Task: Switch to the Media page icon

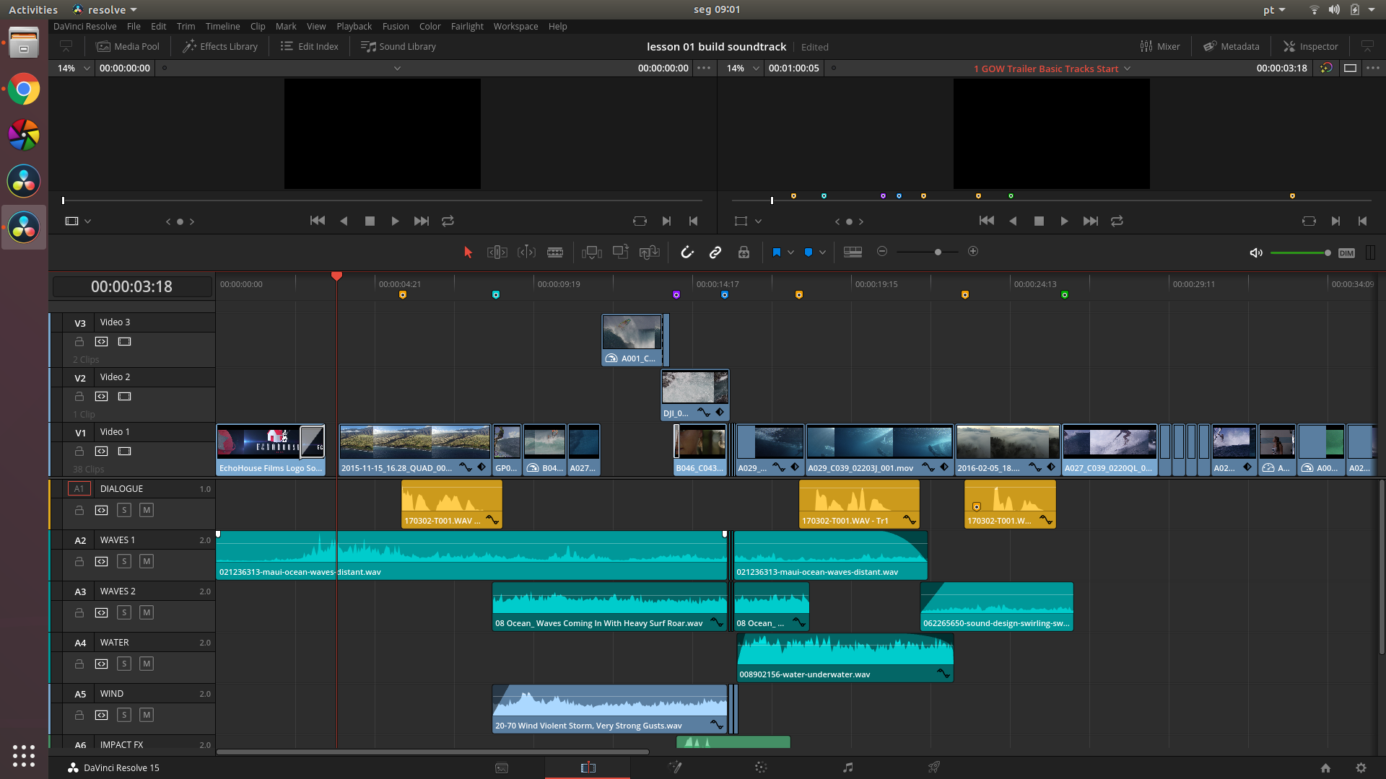Action: click(x=502, y=767)
